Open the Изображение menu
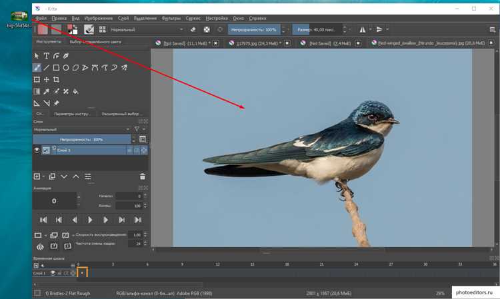This screenshot has height=299, width=500. pos(99,18)
